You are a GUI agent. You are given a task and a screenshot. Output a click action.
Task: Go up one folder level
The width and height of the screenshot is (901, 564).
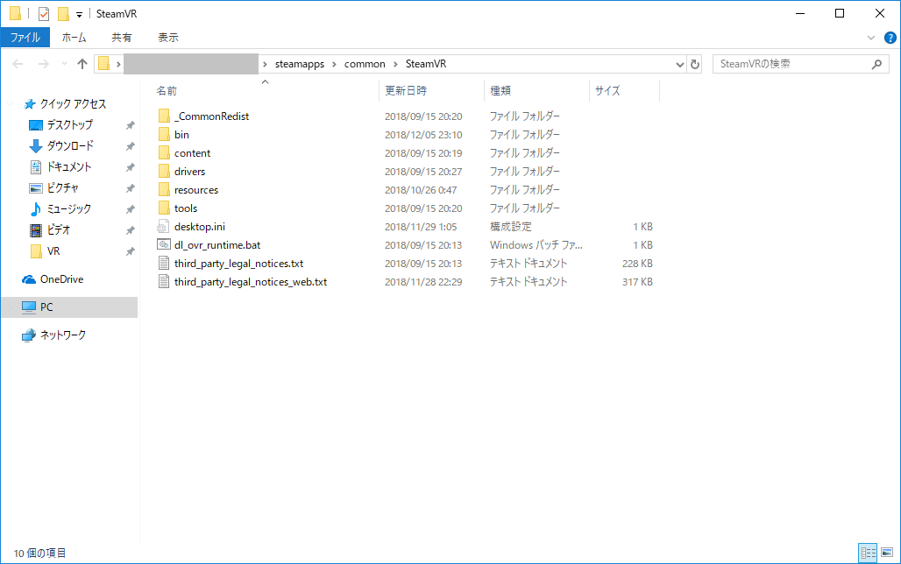click(82, 64)
